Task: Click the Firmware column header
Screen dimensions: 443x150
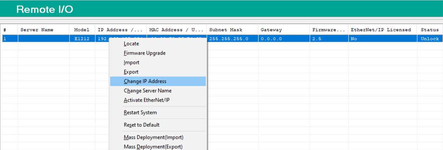Action: click(328, 30)
